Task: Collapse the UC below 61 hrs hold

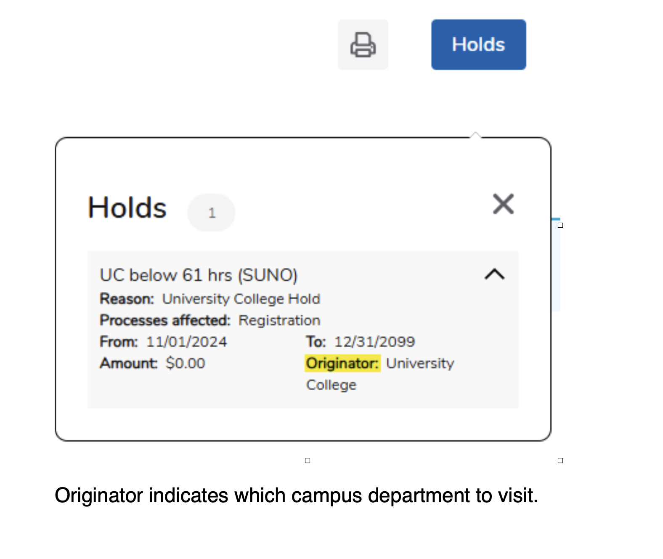Action: [494, 274]
